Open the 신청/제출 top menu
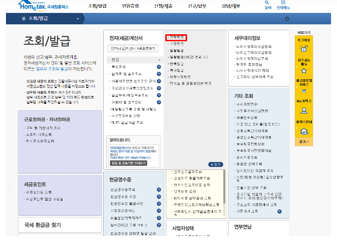337x240 pixels. click(x=163, y=6)
